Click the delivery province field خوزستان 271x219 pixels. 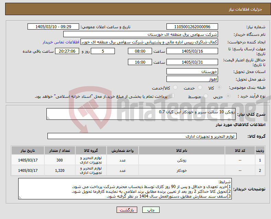[x=192, y=71]
